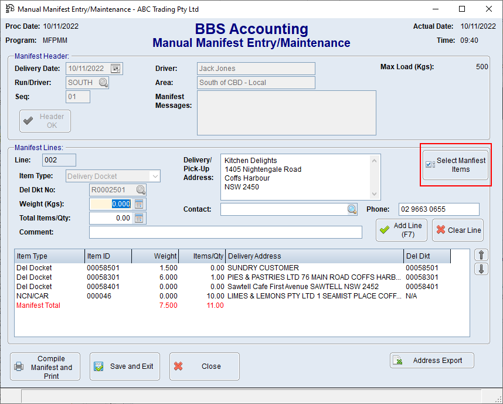Viewport: 503px width, 404px height.
Task: Expand the Item Type dropdown
Action: (x=155, y=176)
